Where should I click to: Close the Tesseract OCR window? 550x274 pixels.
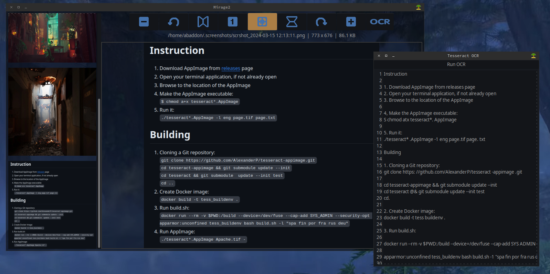(x=379, y=56)
